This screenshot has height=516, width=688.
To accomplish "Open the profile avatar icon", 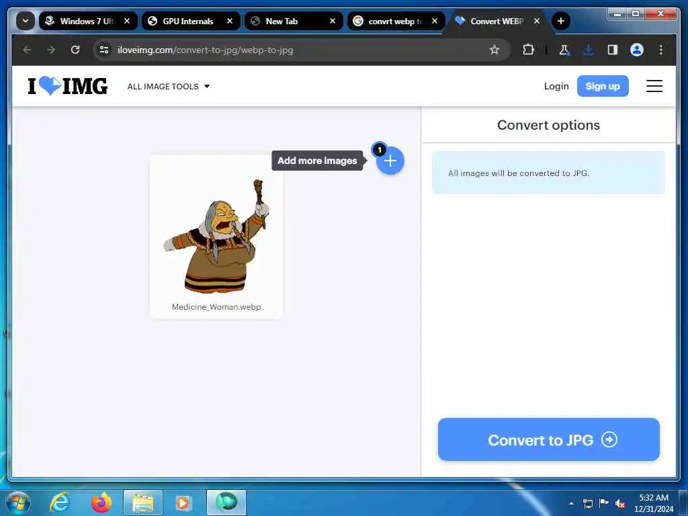I will [637, 50].
